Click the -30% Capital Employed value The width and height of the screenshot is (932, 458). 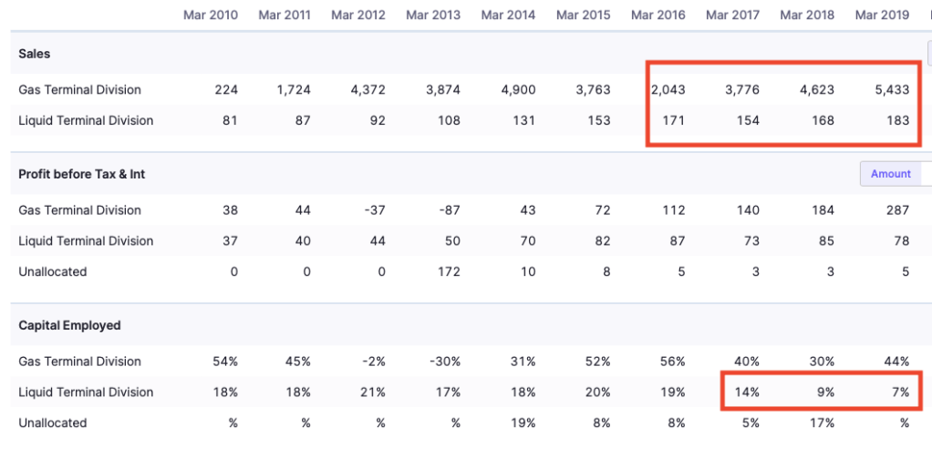click(445, 361)
